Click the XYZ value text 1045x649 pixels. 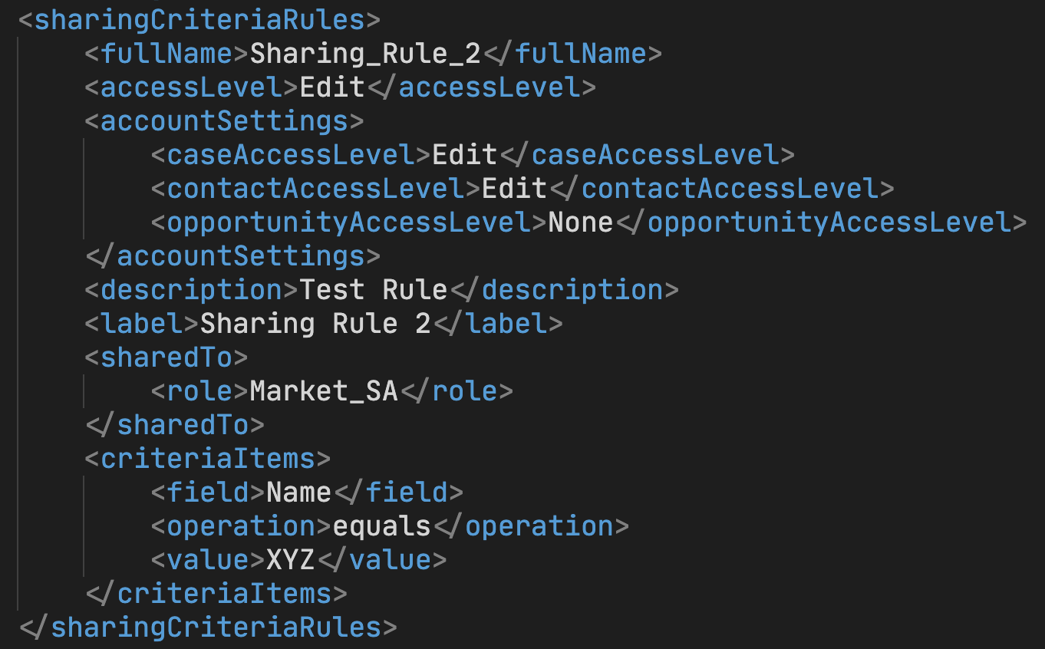(x=291, y=560)
